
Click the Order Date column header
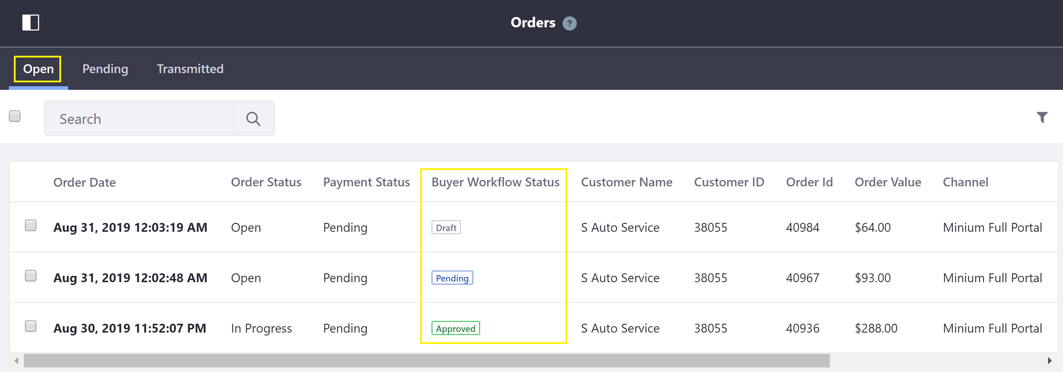pyautogui.click(x=85, y=182)
